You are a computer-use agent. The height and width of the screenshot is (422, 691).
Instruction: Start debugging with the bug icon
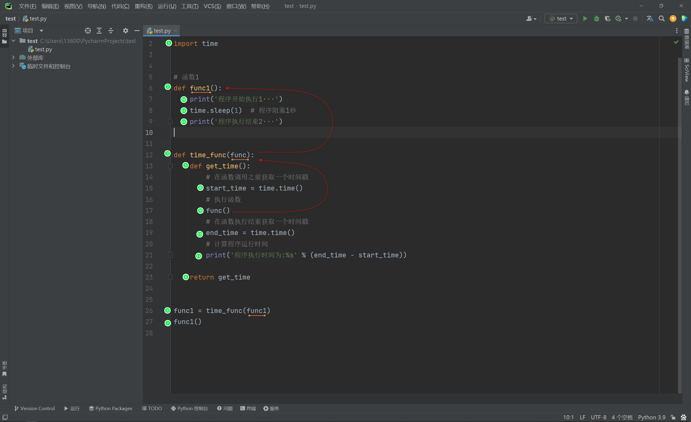click(x=597, y=19)
